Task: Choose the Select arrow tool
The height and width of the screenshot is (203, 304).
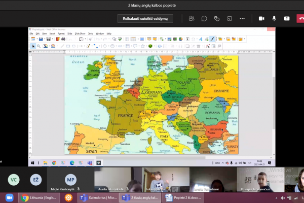Action: (x=33, y=46)
